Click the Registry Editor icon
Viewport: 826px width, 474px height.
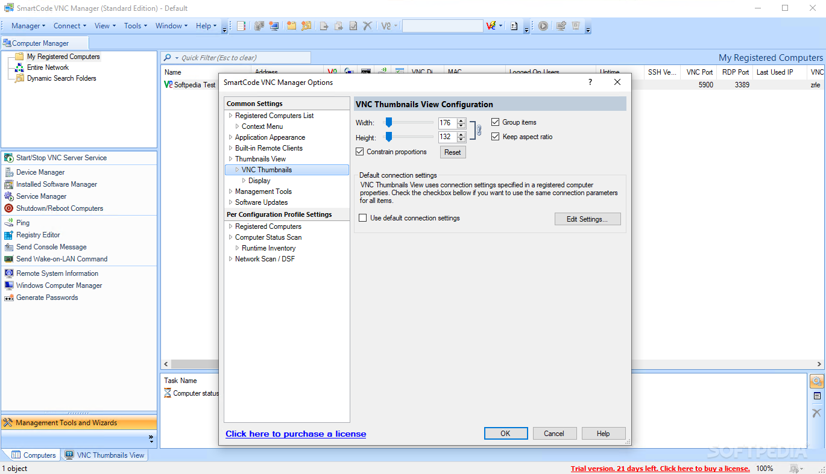click(x=9, y=235)
